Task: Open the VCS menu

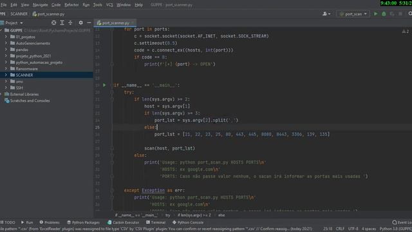Action: pos(109,5)
